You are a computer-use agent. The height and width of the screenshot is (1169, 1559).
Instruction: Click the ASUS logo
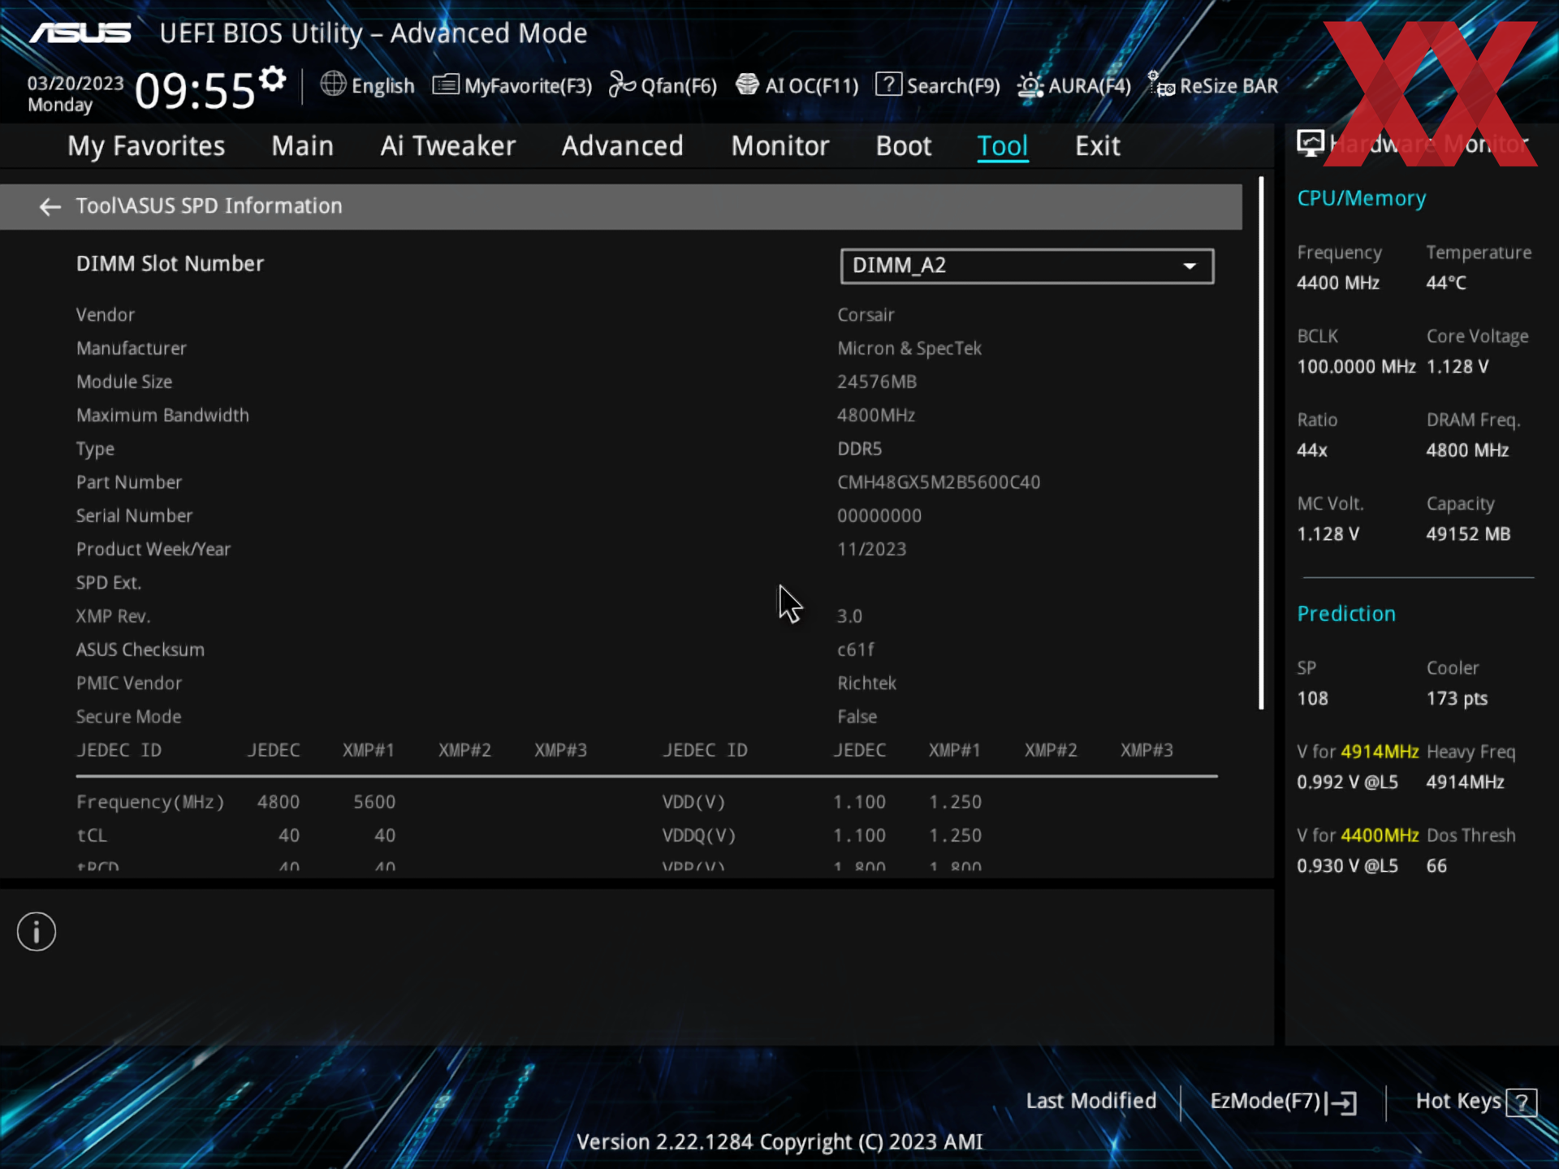click(80, 33)
